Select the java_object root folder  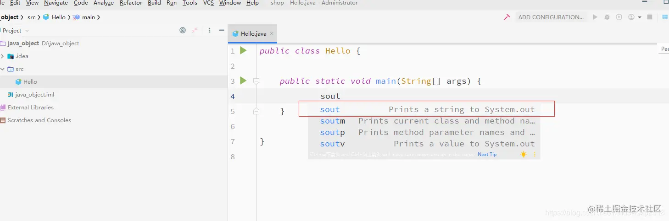(x=23, y=43)
